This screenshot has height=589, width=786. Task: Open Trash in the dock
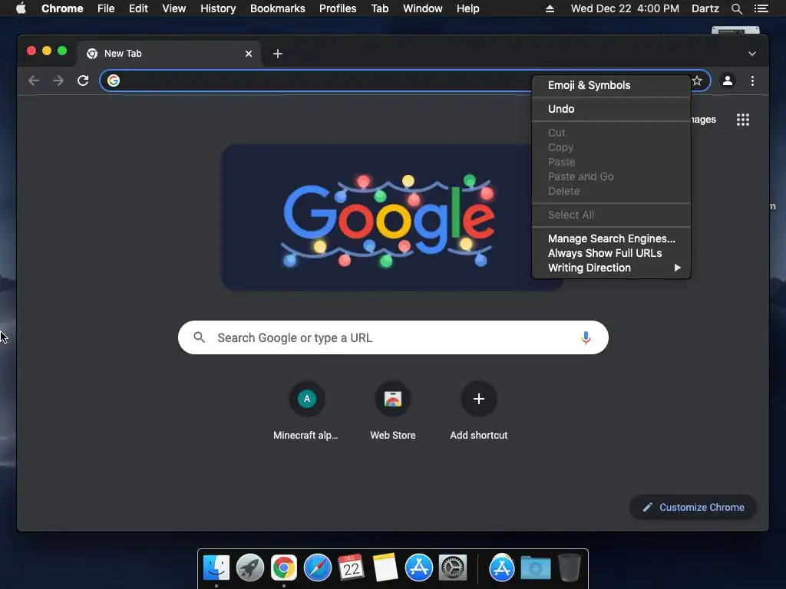(570, 568)
